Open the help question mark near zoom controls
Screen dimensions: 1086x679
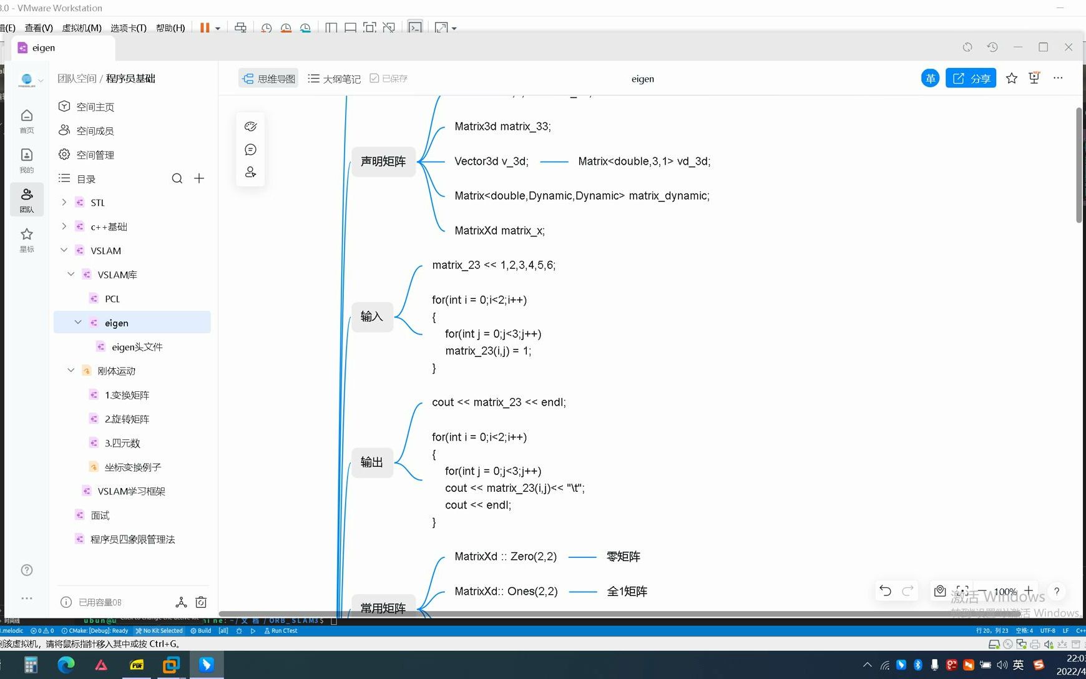(x=1057, y=591)
